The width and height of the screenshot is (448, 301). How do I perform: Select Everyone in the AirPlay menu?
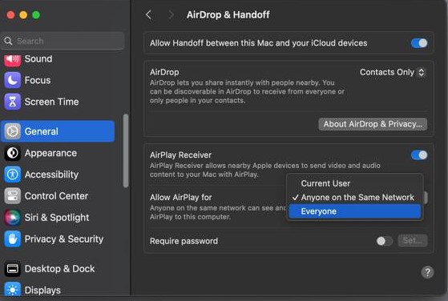click(354, 211)
